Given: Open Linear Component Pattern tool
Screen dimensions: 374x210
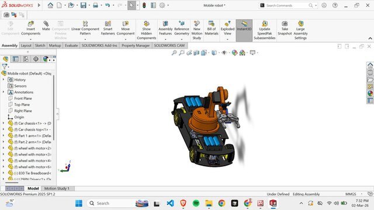Looking at the screenshot, I should 85,29.
